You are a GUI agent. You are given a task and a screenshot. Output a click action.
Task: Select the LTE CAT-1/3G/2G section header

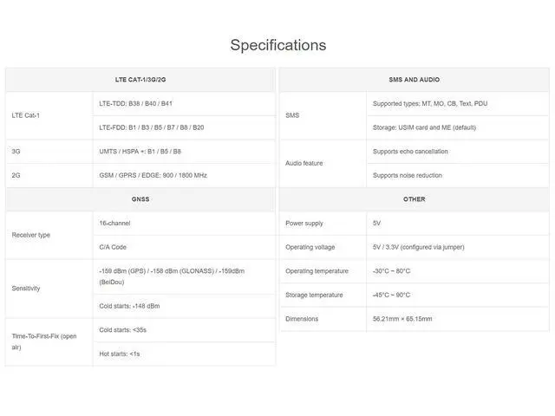pos(140,80)
